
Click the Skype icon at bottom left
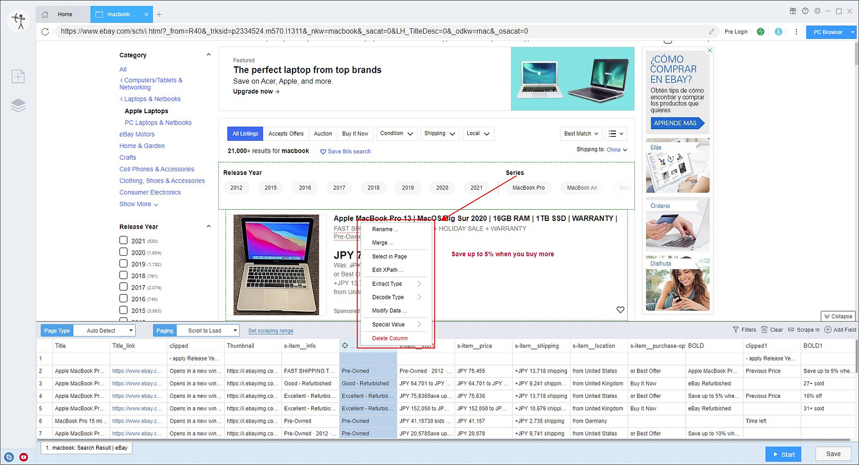point(9,457)
